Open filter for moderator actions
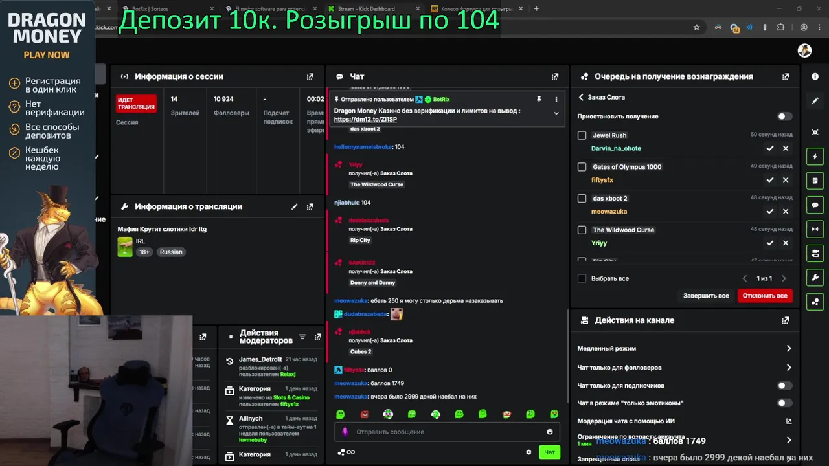829x466 pixels. coord(302,337)
